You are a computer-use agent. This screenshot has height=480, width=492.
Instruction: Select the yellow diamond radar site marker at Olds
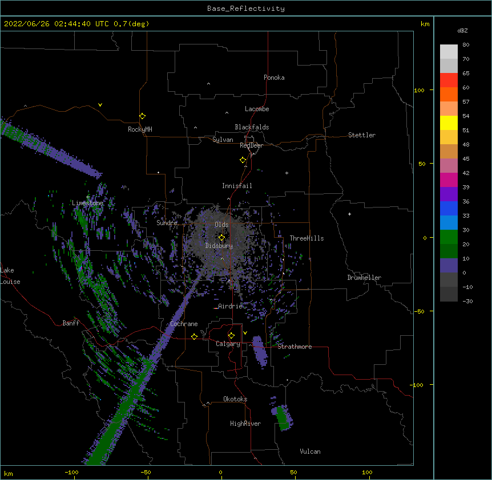221,237
